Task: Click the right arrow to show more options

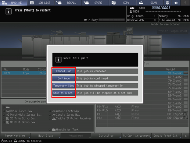Action: point(186,136)
